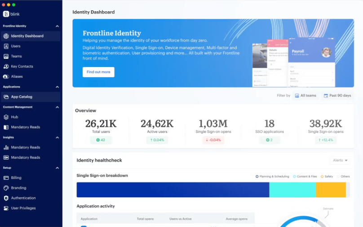Open the Alerts dropdown
The image size is (363, 227).
pos(341,160)
